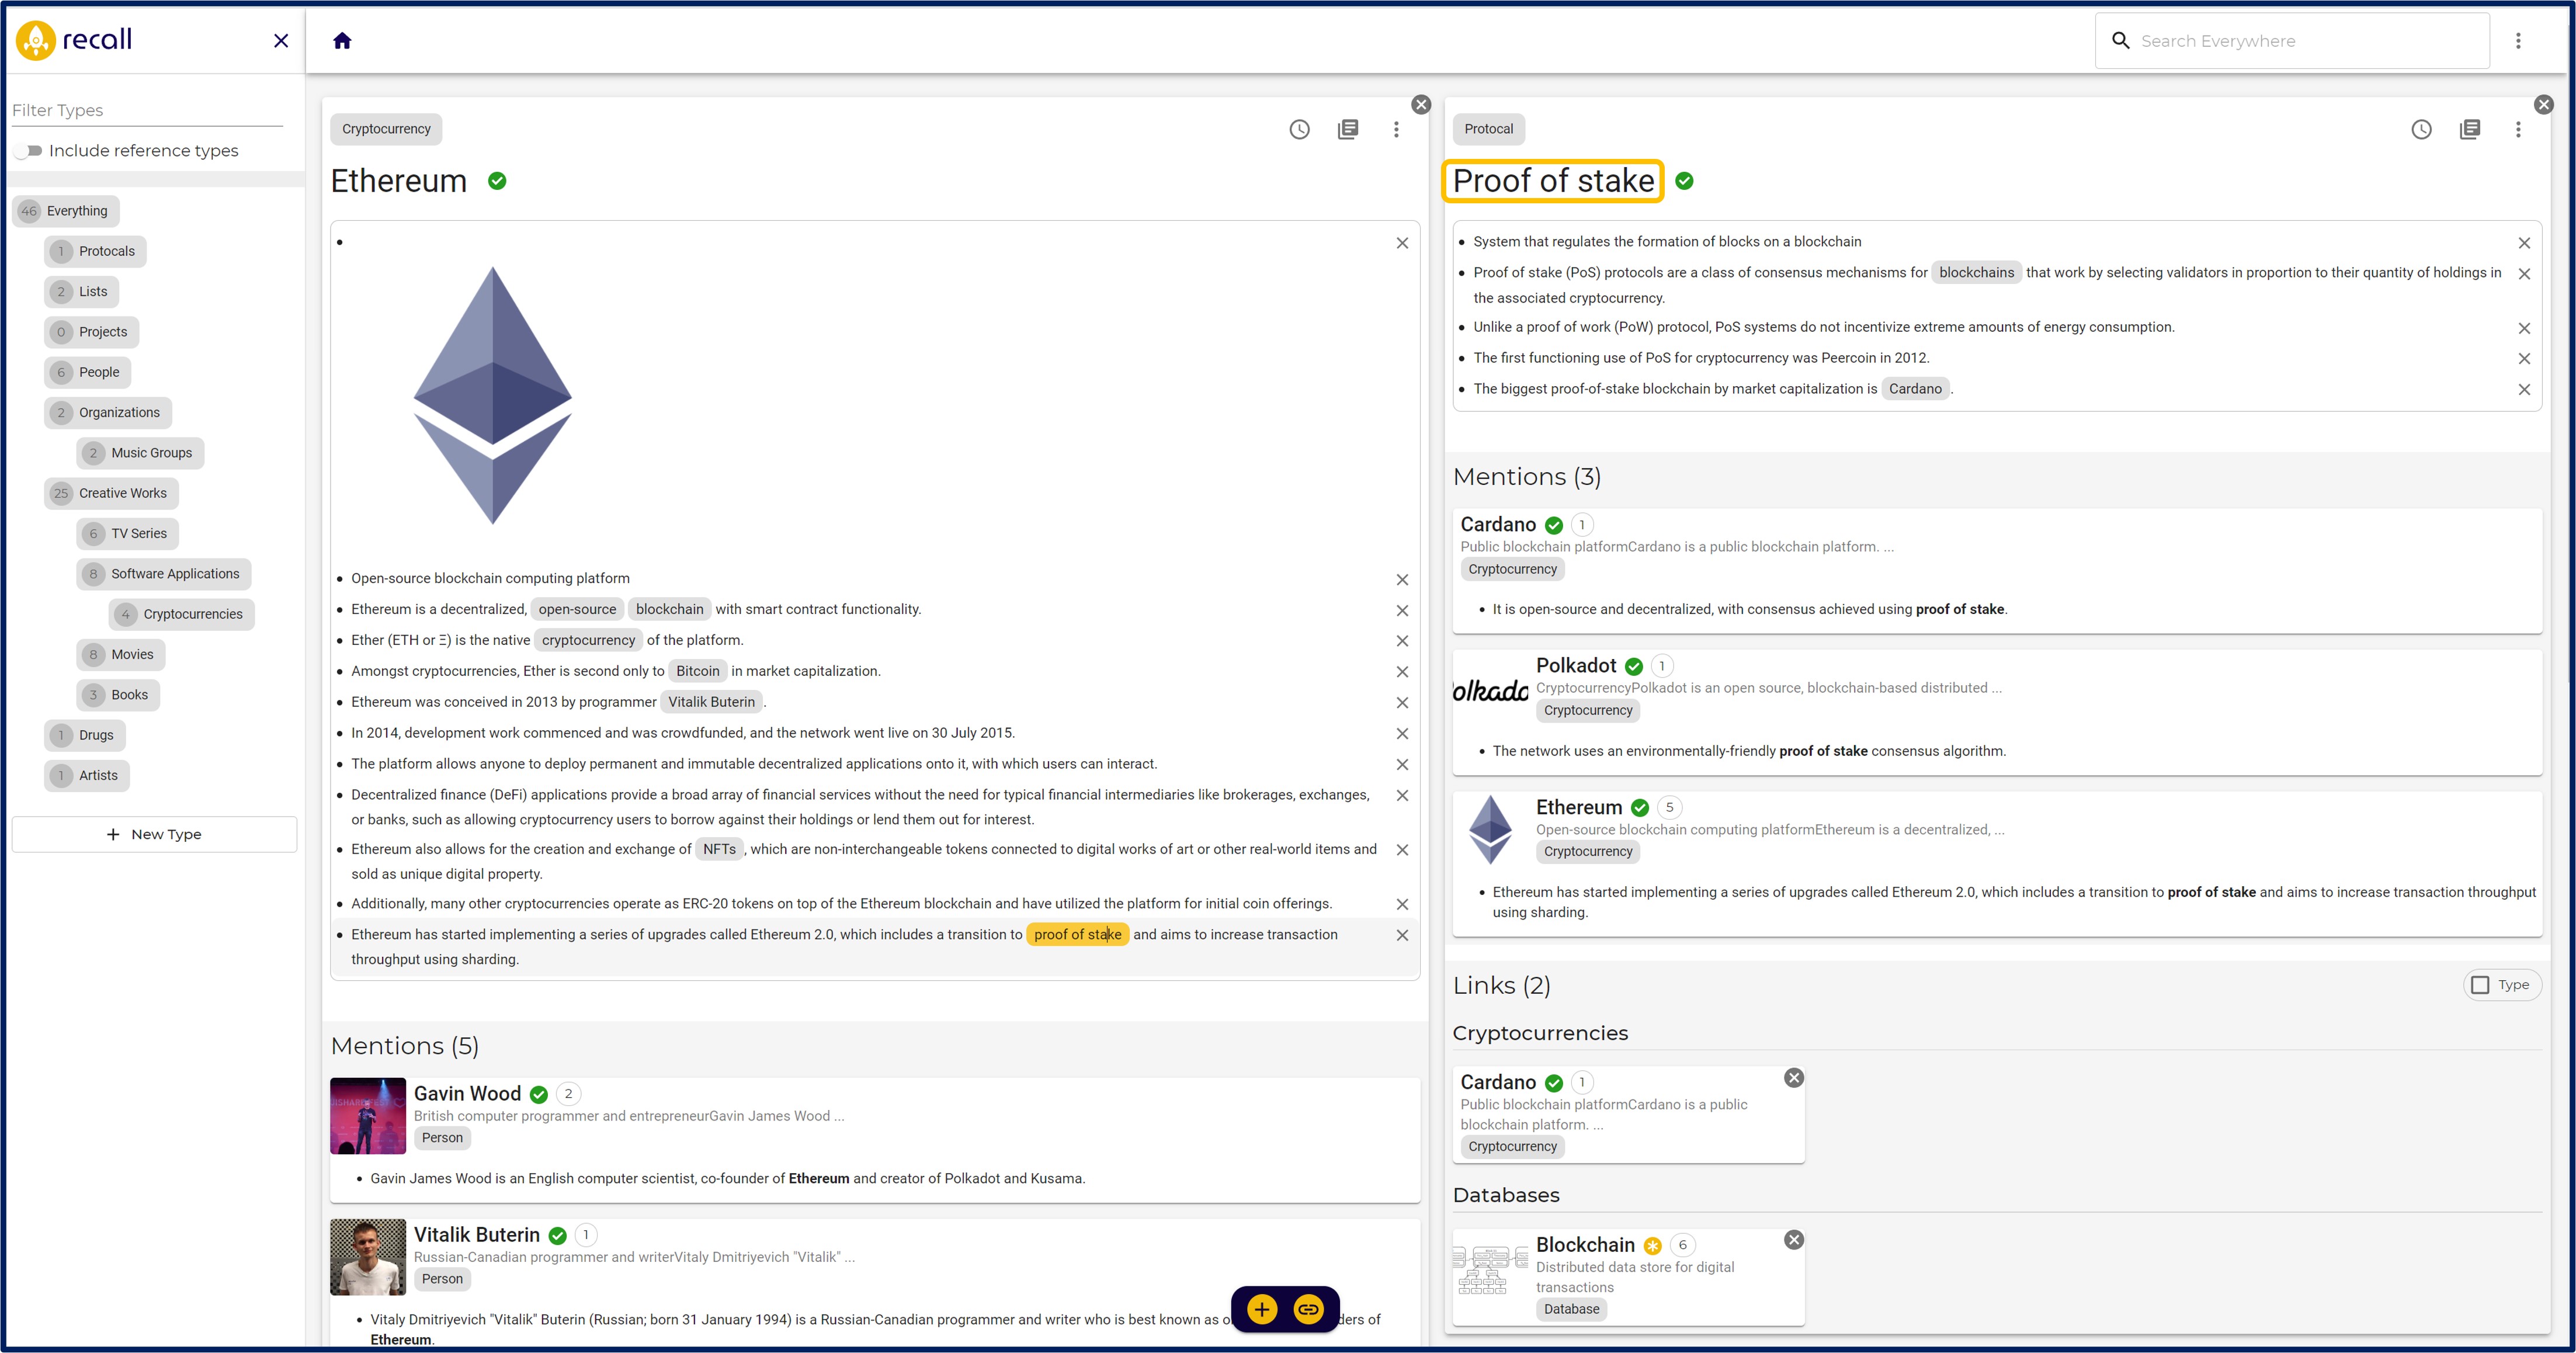The height and width of the screenshot is (1353, 2576).
Task: Open the Vitalik Buterin inline link
Action: click(711, 702)
